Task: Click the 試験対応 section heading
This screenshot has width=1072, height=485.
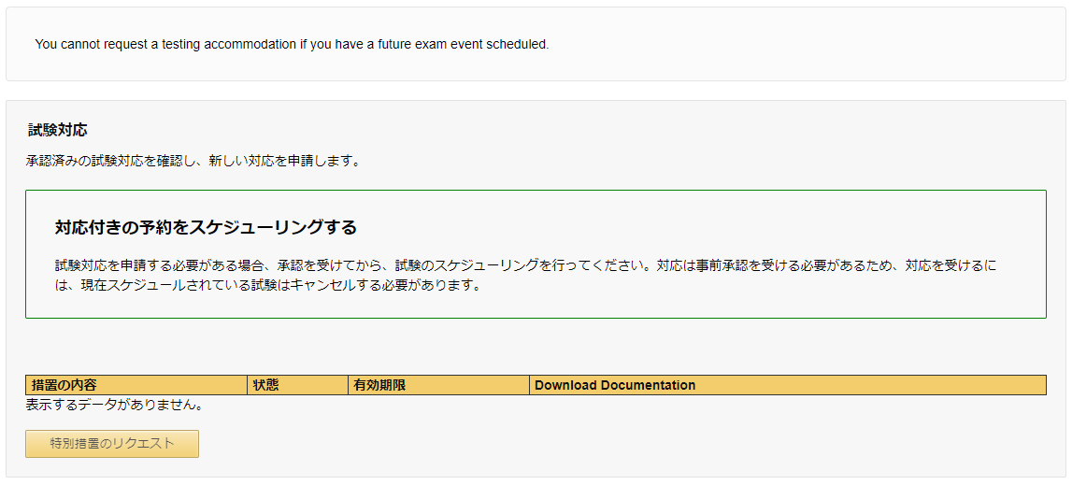Action: click(57, 129)
